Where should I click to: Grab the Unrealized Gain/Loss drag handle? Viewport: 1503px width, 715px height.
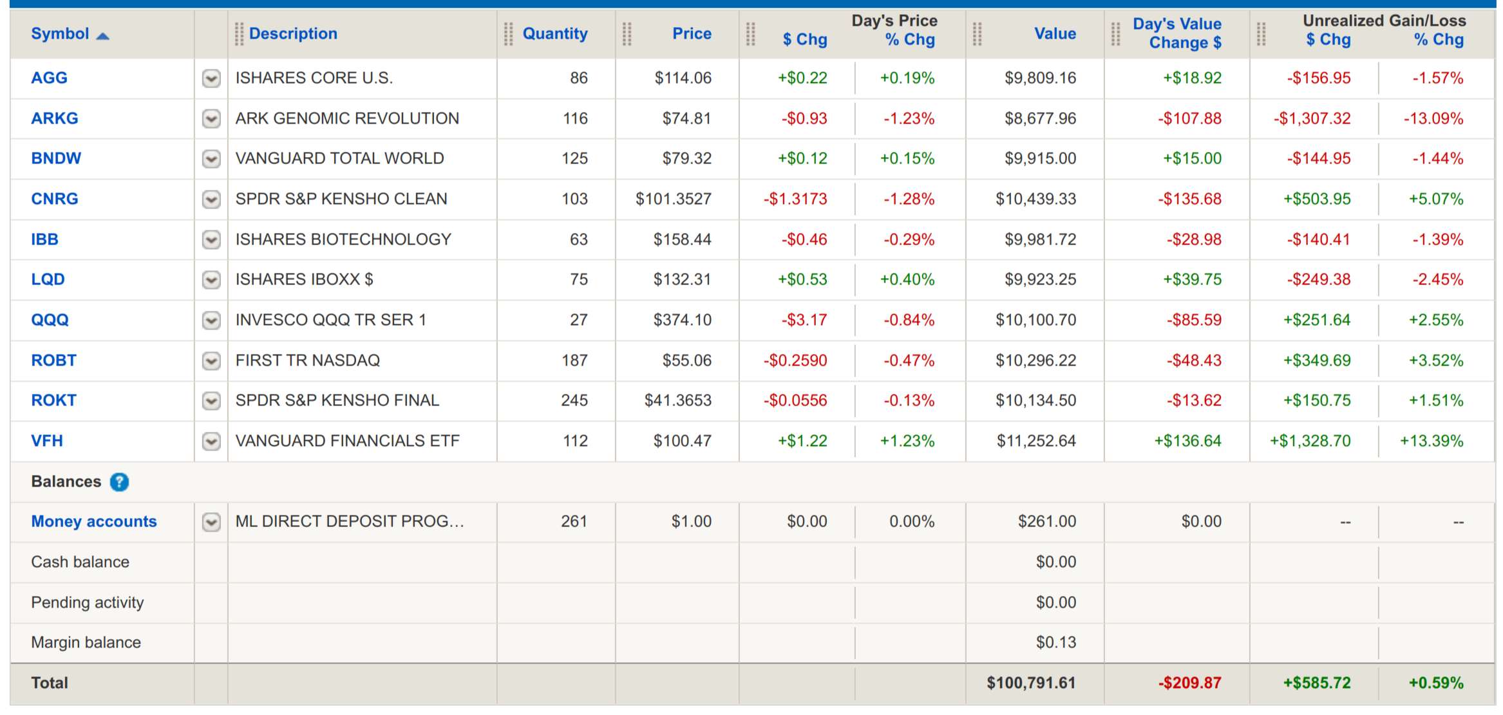[1261, 34]
